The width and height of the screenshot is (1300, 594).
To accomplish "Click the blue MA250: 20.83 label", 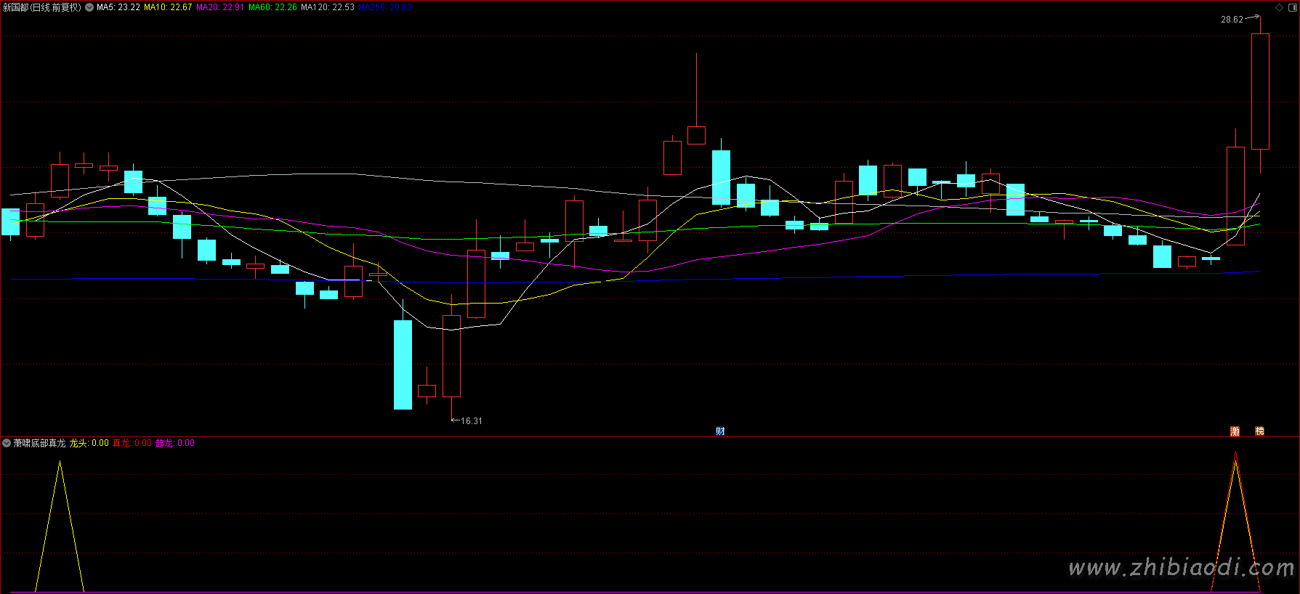I will tap(385, 7).
